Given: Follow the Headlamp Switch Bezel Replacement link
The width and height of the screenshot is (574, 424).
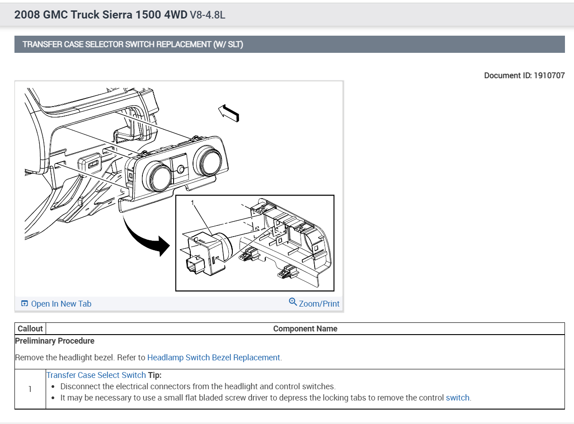Looking at the screenshot, I should [214, 358].
